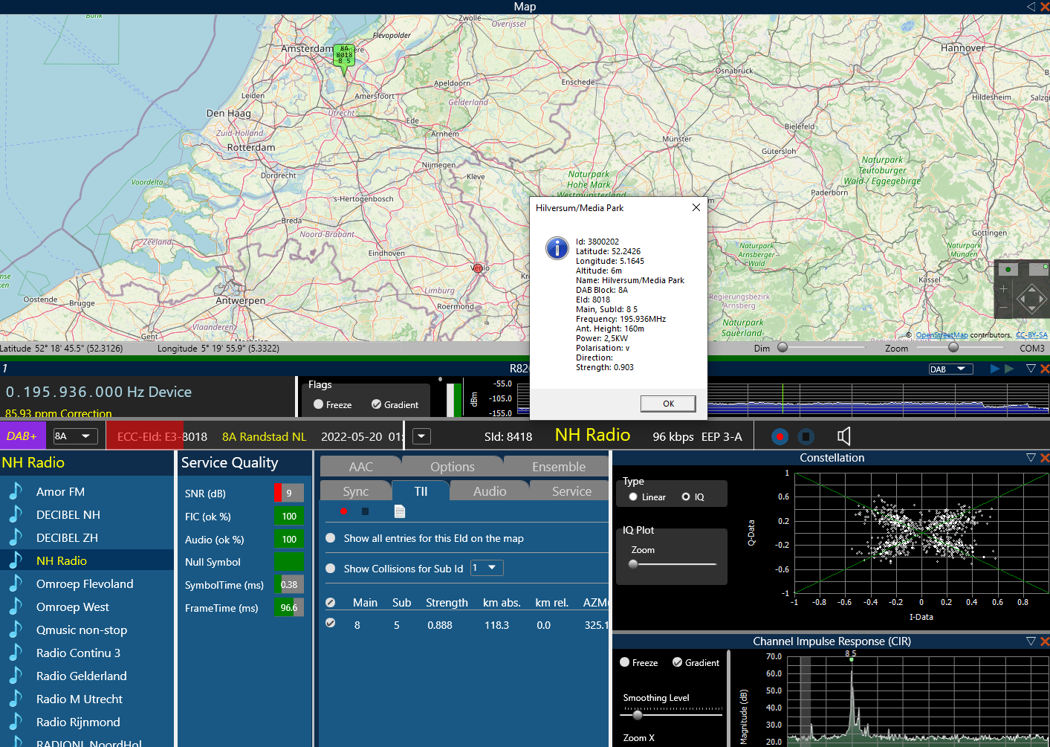Click the music note icon beside Radio Rijnmond
1050x747 pixels.
pyautogui.click(x=15, y=722)
